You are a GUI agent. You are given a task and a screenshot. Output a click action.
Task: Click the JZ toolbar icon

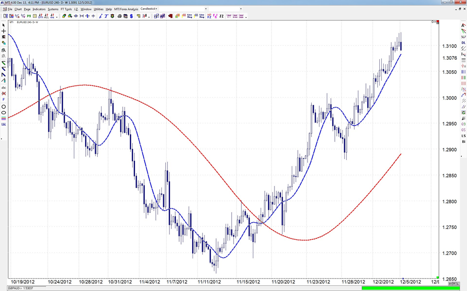pos(221,16)
